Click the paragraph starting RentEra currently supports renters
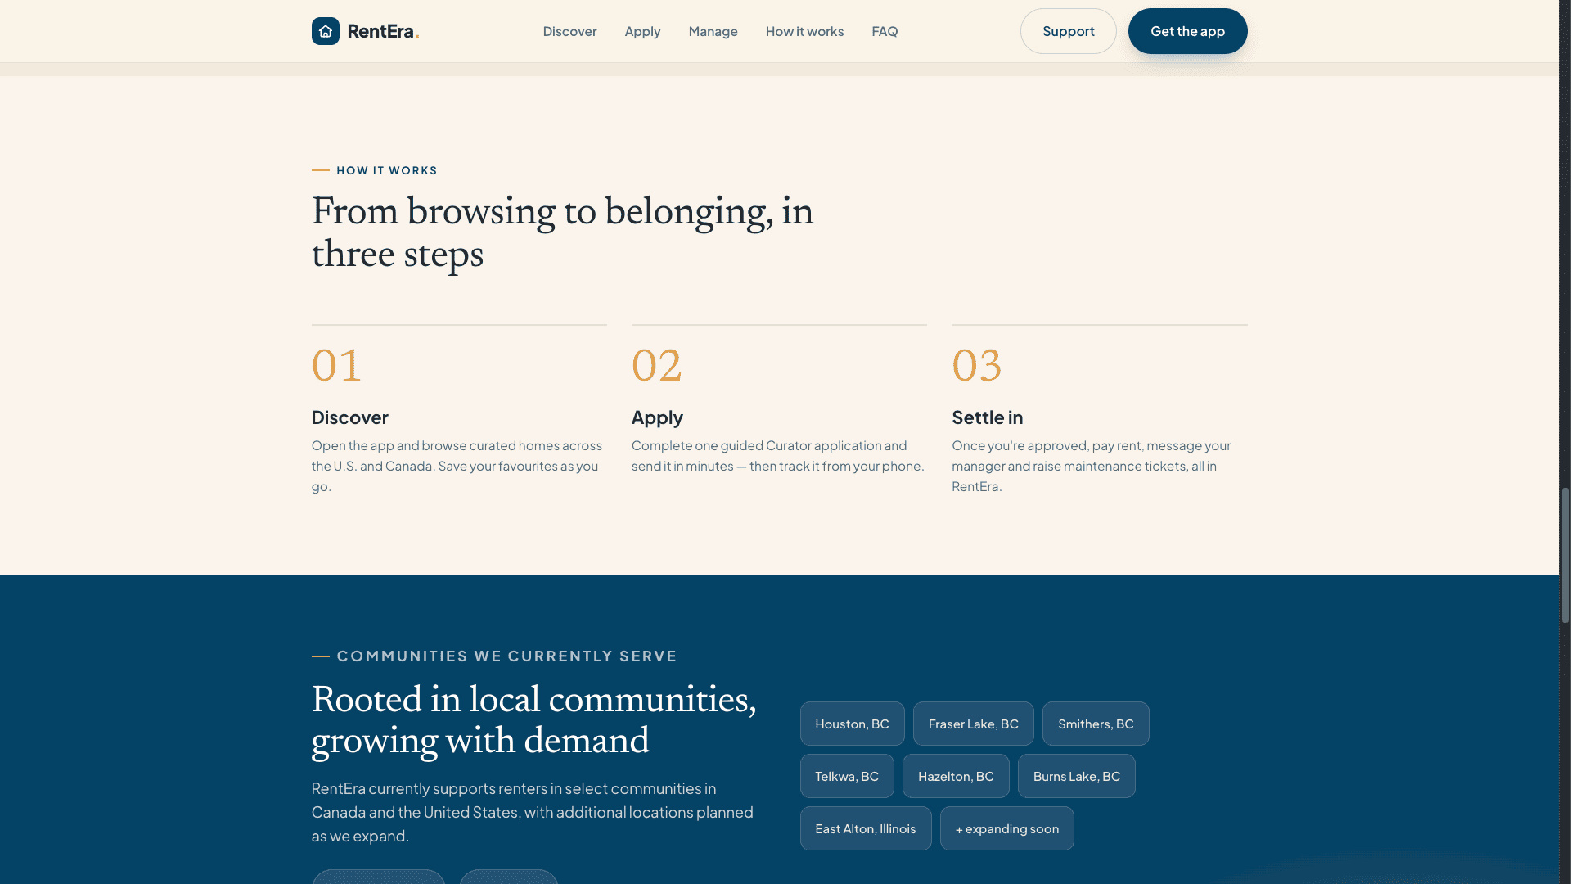Image resolution: width=1571 pixels, height=884 pixels. [532, 812]
